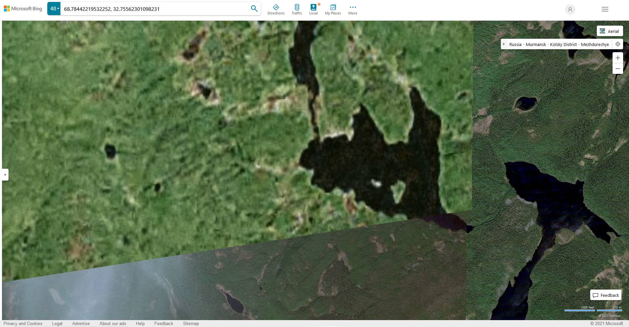This screenshot has height=327, width=629.
Task: Open hamburger settings menu
Action: (605, 10)
